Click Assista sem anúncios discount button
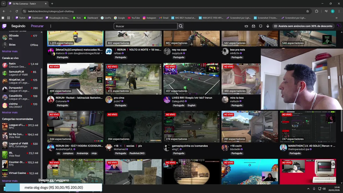This screenshot has width=343, height=193. [303, 26]
